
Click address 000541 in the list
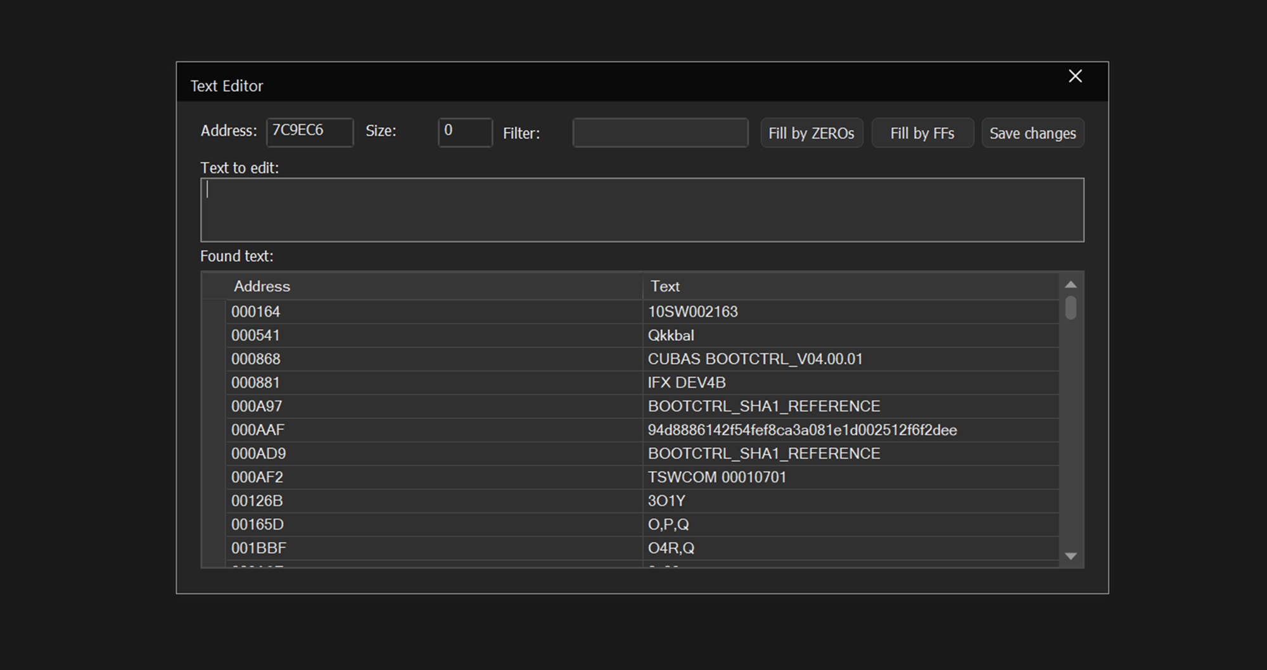tap(255, 336)
